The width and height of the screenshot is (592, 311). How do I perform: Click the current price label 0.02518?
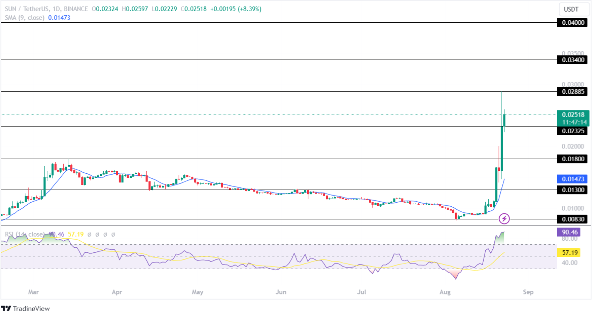coord(573,115)
